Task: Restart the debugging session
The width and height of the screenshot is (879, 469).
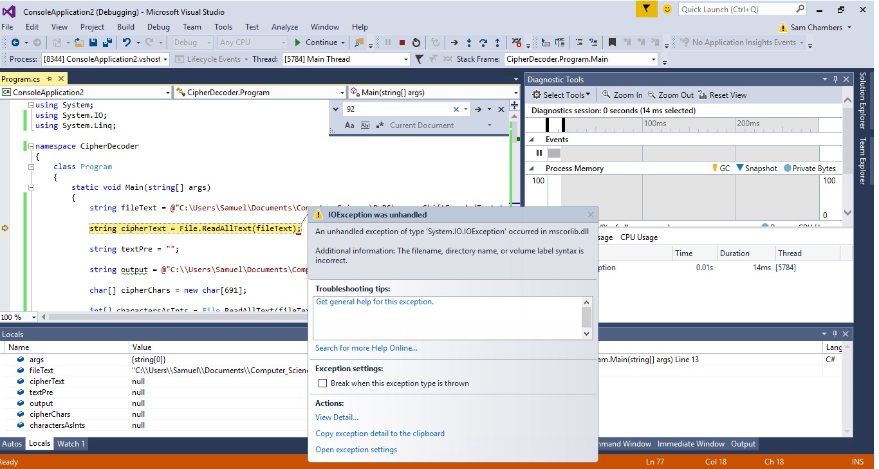Action: click(416, 42)
